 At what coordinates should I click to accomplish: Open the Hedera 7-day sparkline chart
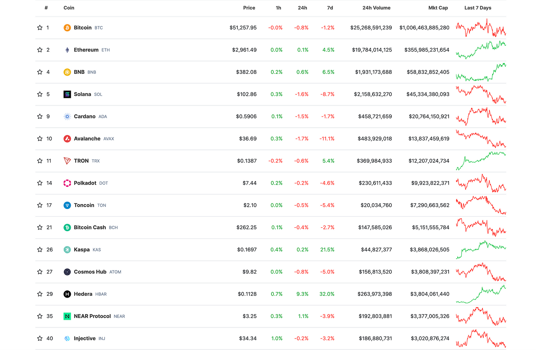coord(481,294)
